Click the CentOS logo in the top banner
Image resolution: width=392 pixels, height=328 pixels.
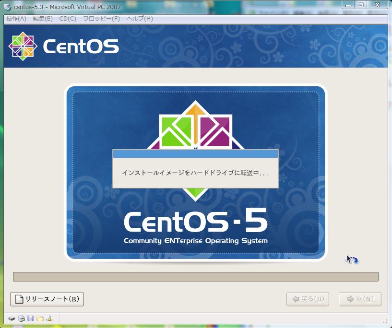point(63,47)
